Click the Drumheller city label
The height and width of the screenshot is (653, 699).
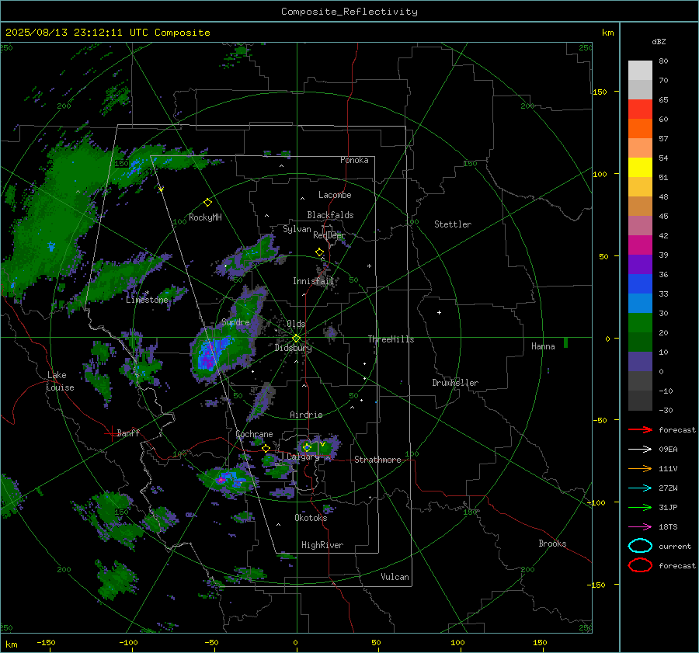click(x=455, y=383)
